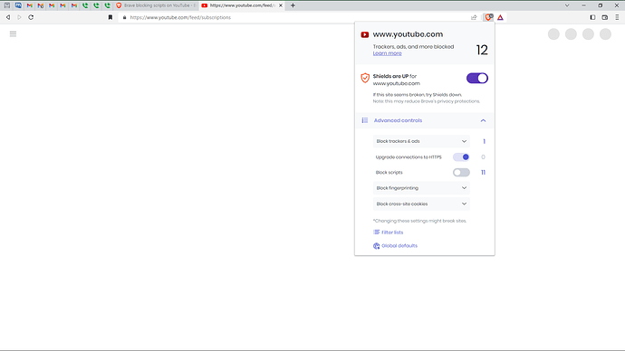Open the YouTube hamburger guide menu
The height and width of the screenshot is (351, 625).
(x=14, y=33)
